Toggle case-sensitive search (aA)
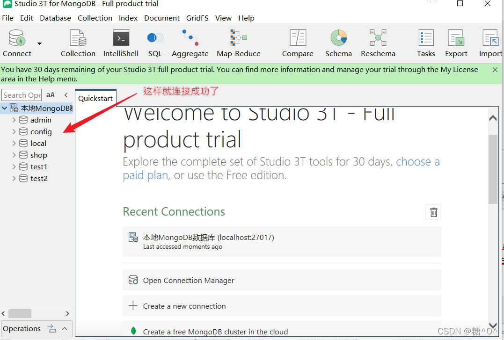 (x=51, y=95)
